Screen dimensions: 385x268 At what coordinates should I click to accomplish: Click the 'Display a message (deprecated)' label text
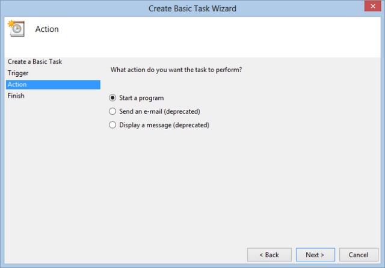pyautogui.click(x=164, y=125)
